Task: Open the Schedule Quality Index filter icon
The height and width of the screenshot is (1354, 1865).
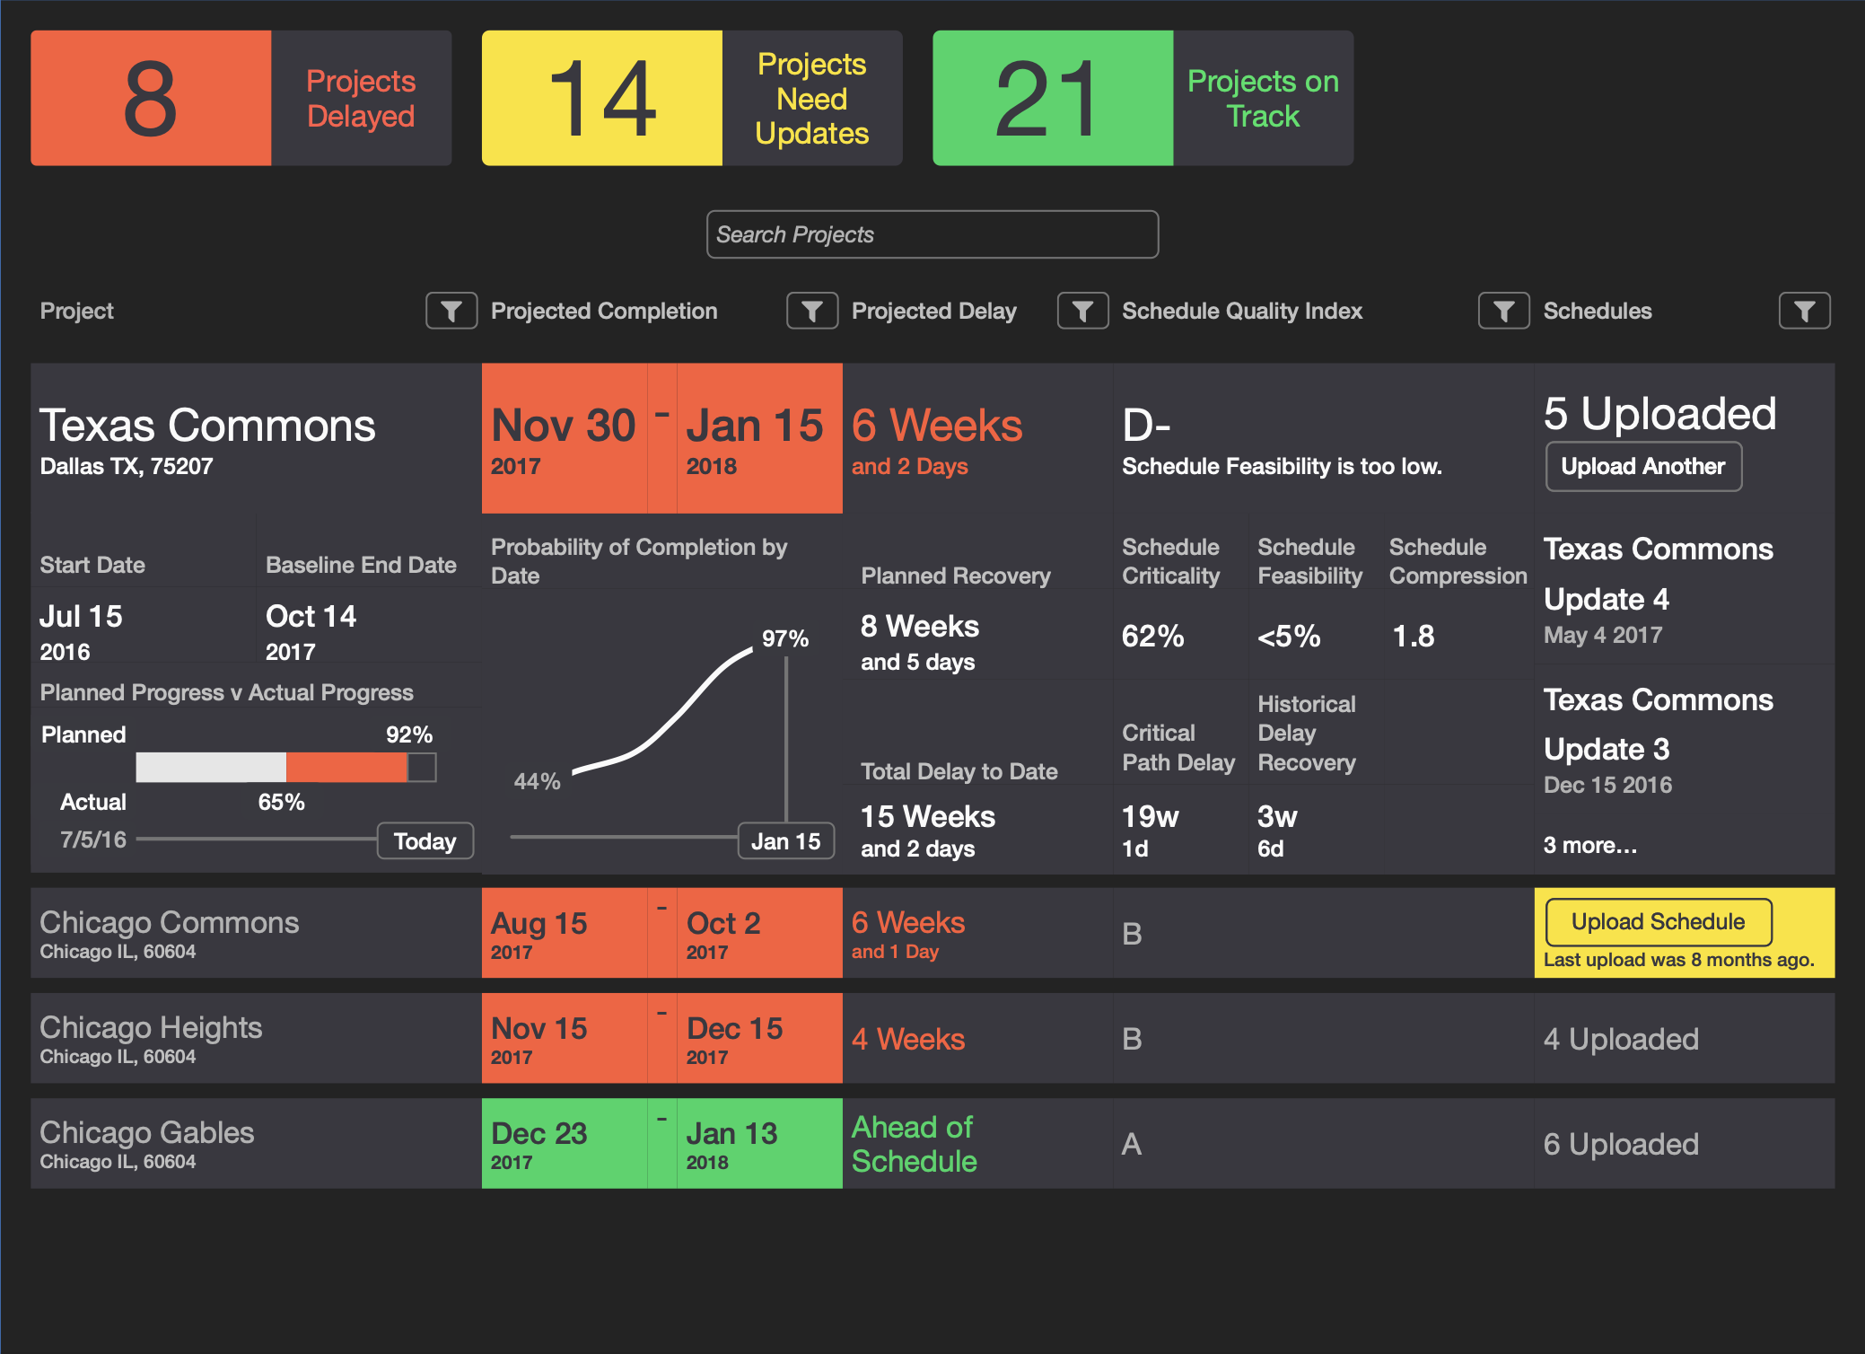Action: click(1504, 312)
